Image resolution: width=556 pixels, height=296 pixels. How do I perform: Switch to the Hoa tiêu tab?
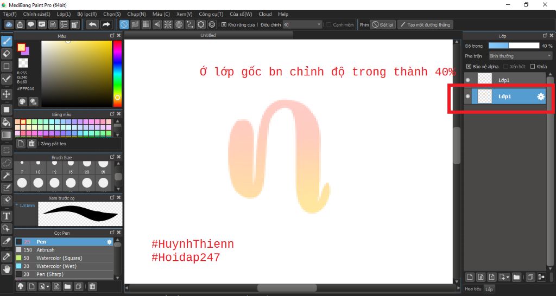473,289
